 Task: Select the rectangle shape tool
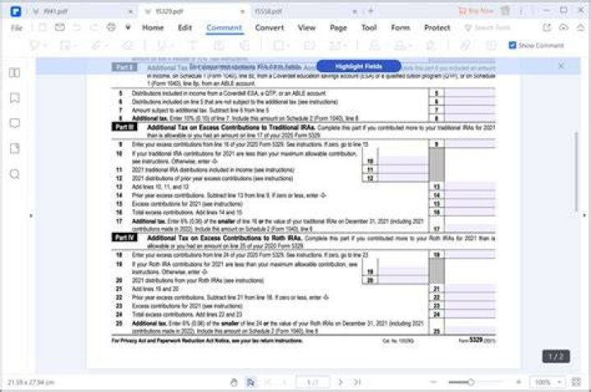point(281,46)
